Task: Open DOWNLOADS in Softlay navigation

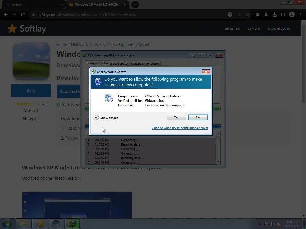Action: coord(279,29)
